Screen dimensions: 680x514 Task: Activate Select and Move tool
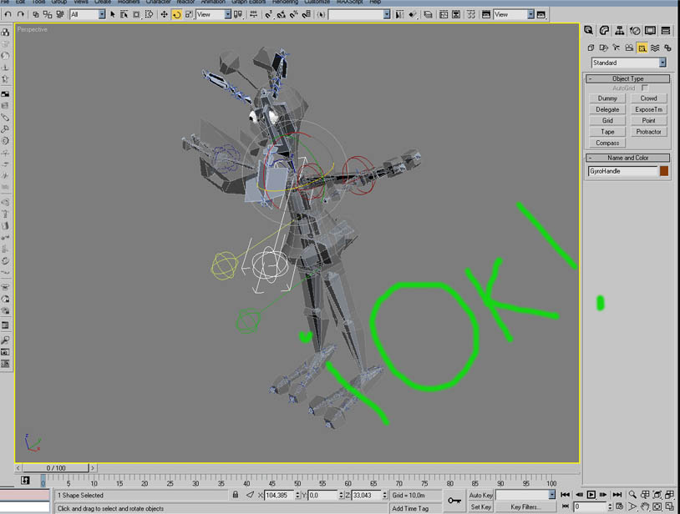164,14
